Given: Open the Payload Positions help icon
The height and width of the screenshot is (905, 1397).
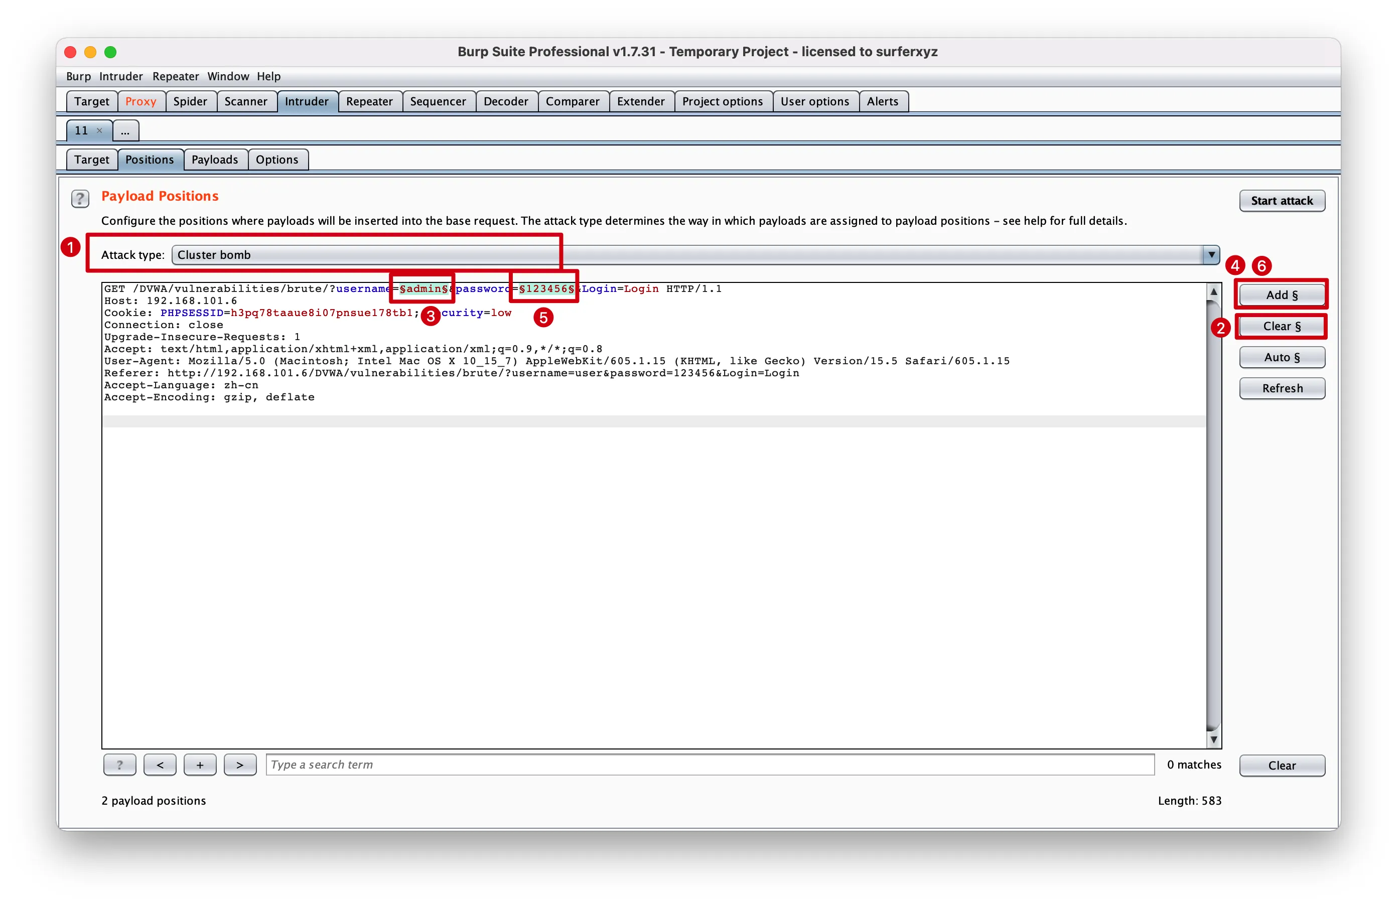Looking at the screenshot, I should [x=80, y=198].
